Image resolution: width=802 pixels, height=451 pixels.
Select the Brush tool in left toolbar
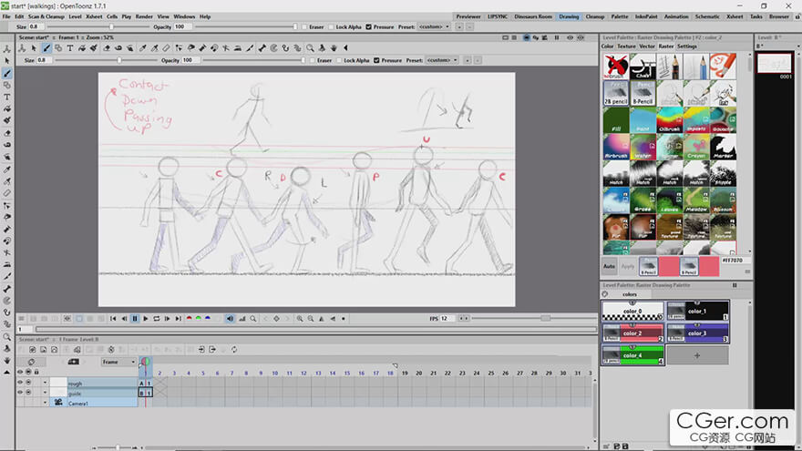pyautogui.click(x=7, y=73)
